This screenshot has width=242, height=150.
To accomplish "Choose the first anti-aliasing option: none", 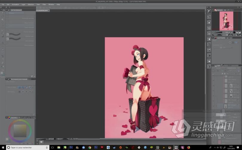I will coord(19,92).
